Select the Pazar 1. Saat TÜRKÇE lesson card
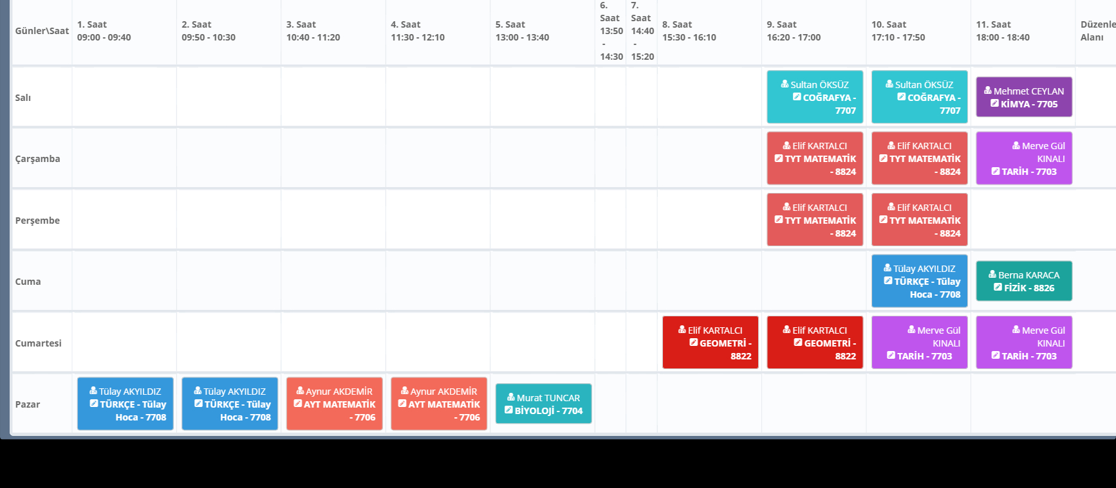The image size is (1116, 488). point(126,404)
